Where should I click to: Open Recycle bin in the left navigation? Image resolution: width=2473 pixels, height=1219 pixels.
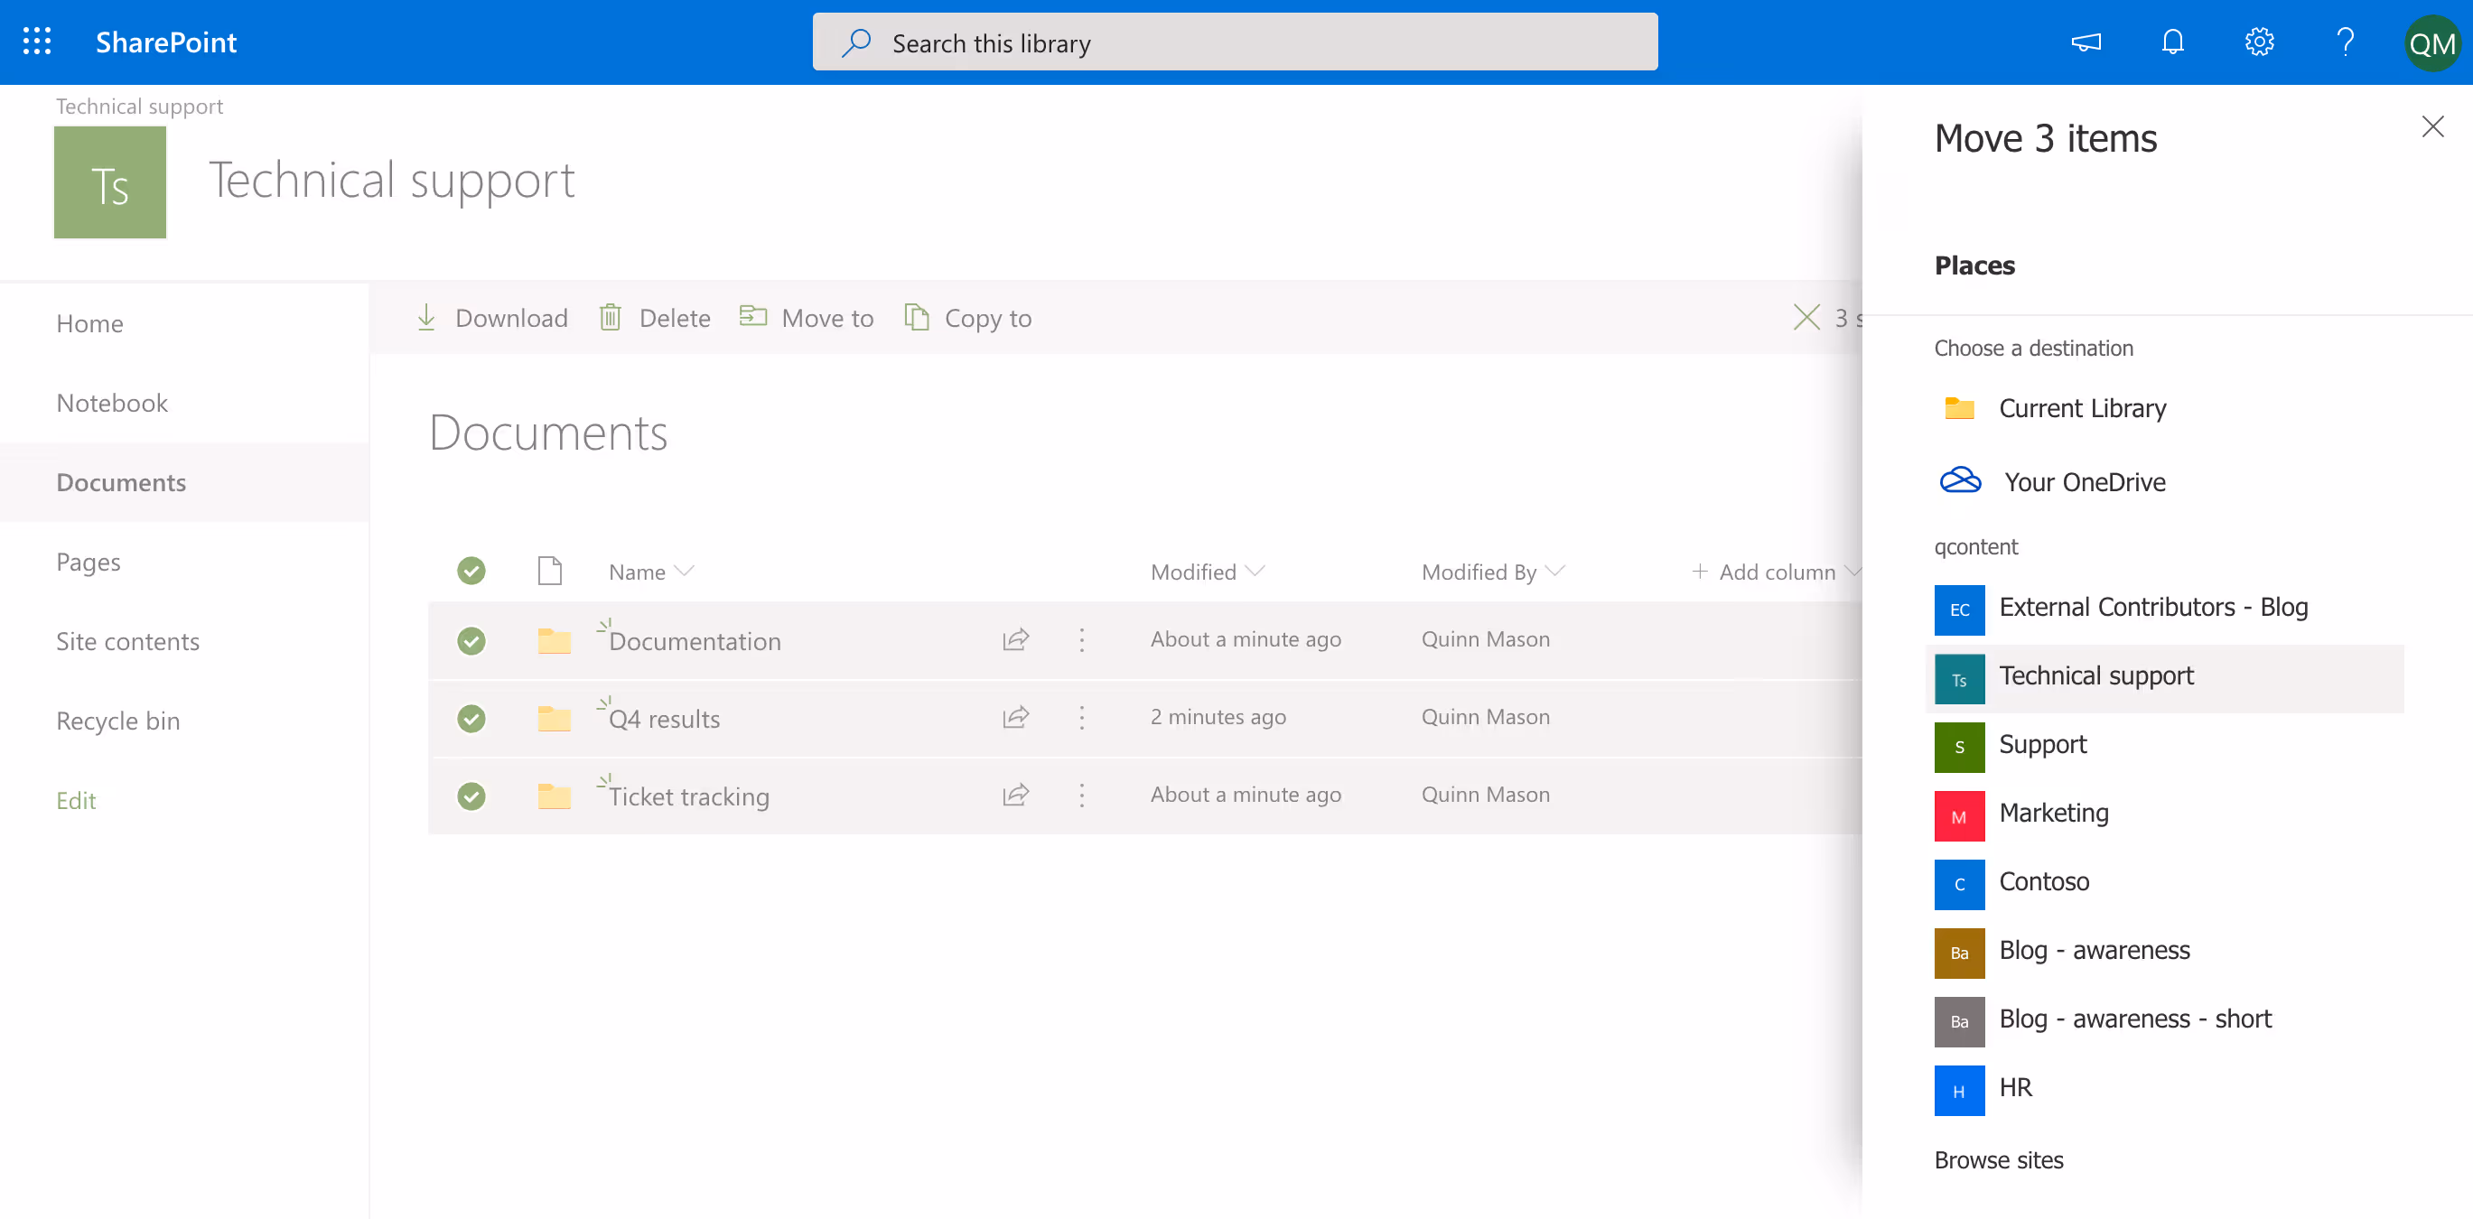118,721
